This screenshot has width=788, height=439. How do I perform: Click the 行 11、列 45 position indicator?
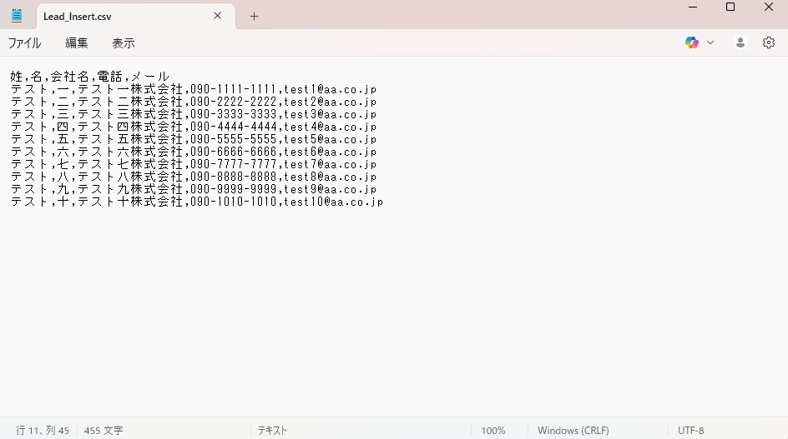(42, 430)
